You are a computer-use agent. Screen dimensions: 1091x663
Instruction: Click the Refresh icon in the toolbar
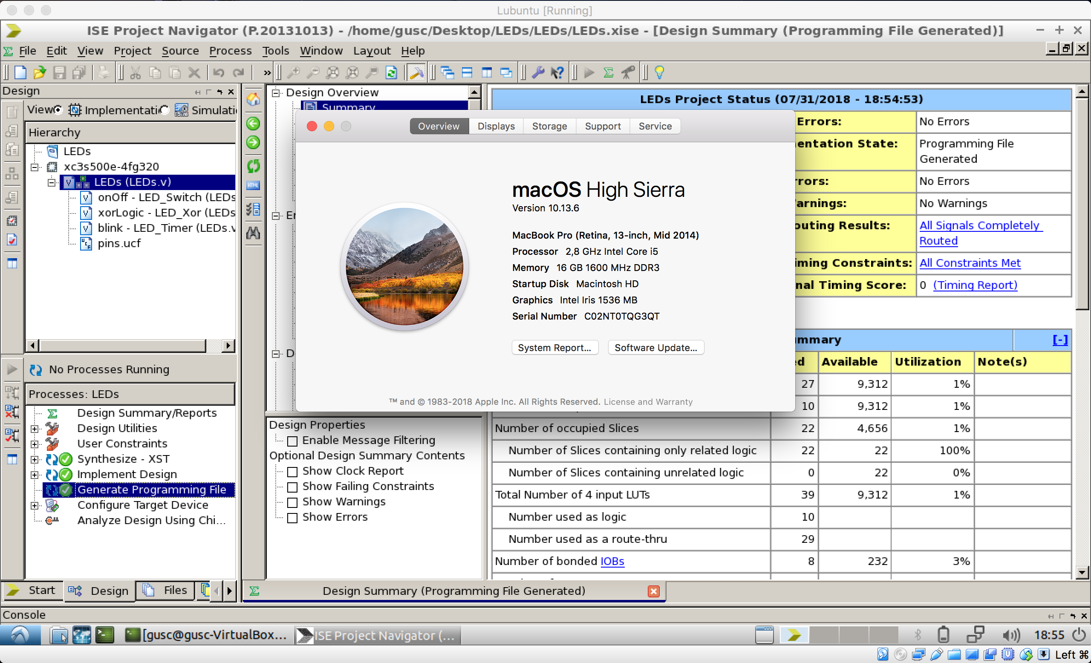391,72
